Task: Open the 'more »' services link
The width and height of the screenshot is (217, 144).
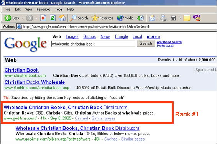Action: coord(153,36)
